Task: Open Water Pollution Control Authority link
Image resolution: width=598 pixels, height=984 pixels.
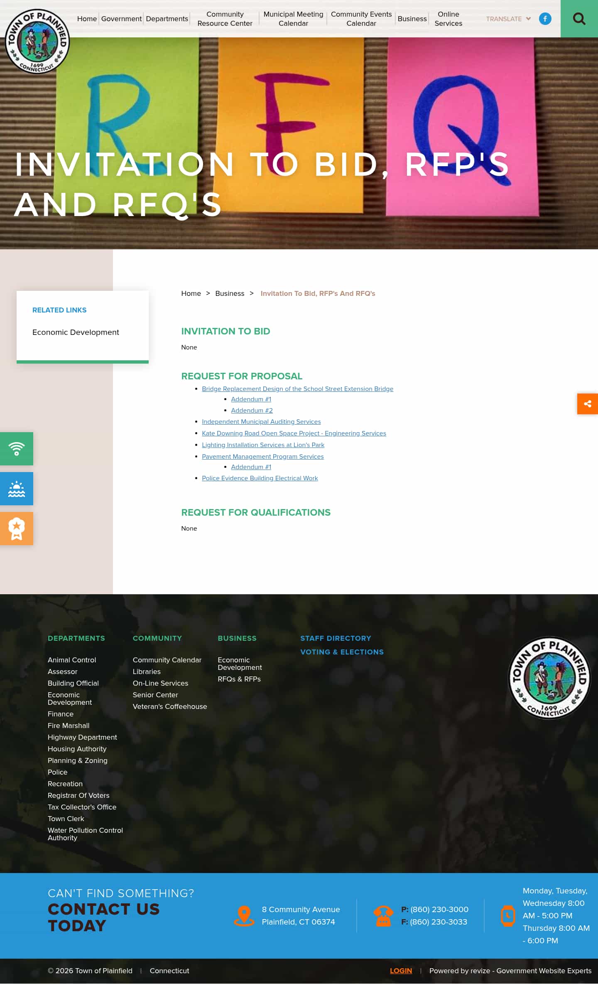Action: tap(85, 834)
